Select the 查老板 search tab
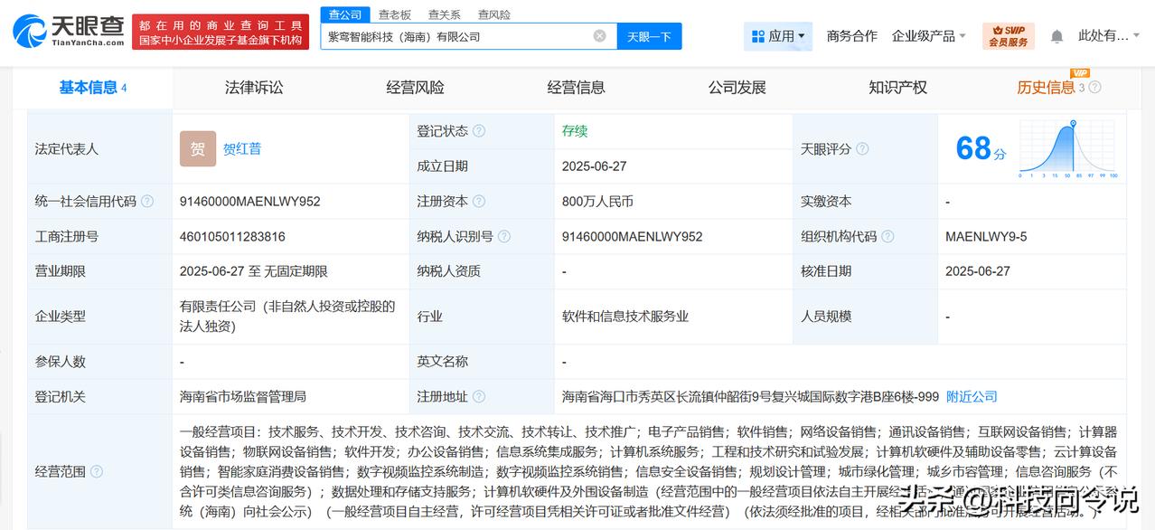The image size is (1155, 530). 394,14
